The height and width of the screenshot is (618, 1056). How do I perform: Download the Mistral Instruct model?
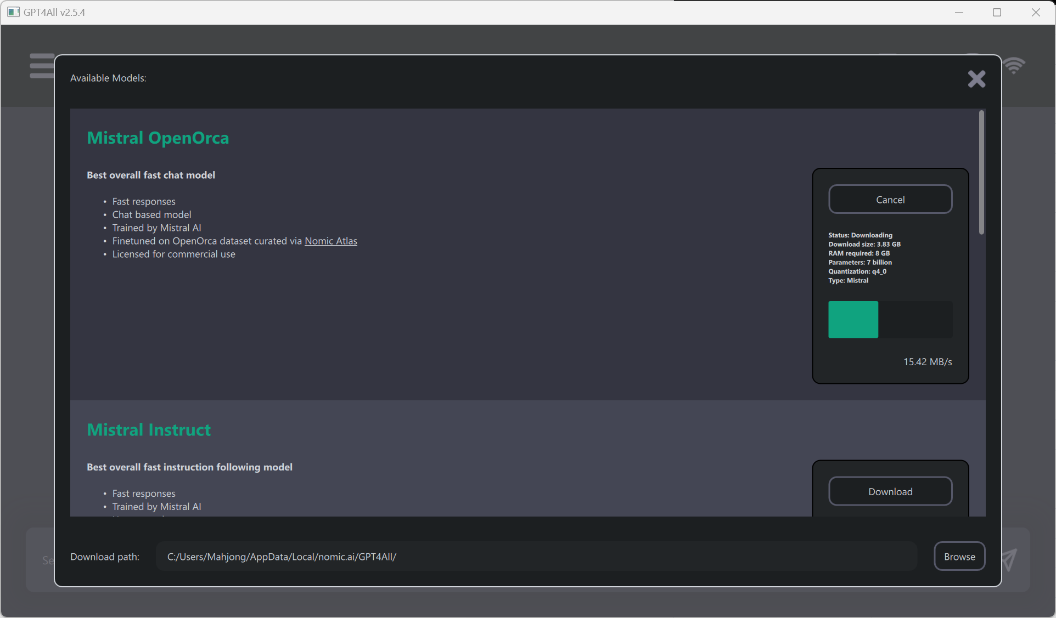[890, 491]
